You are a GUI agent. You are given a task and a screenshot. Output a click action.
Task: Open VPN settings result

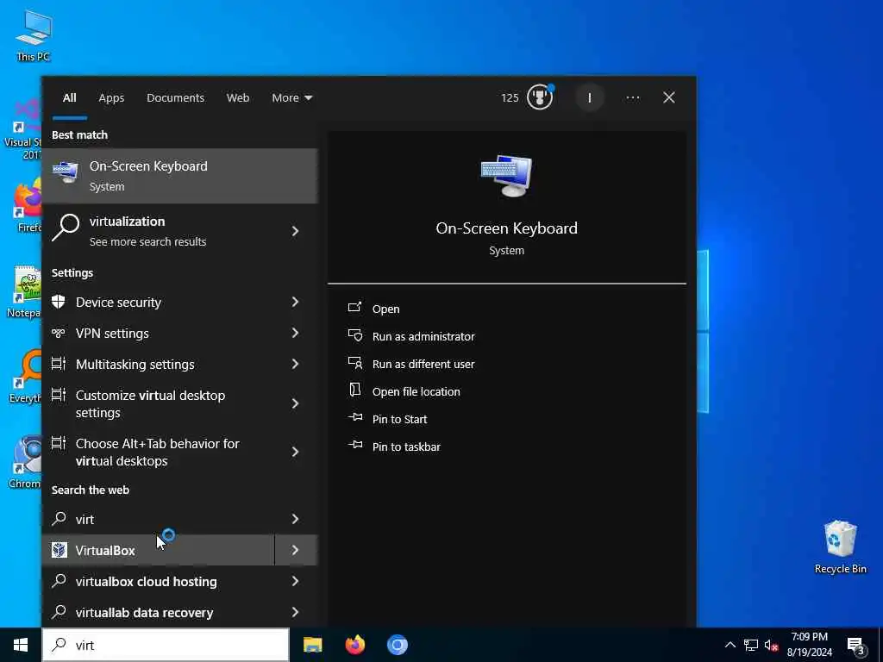click(160, 334)
